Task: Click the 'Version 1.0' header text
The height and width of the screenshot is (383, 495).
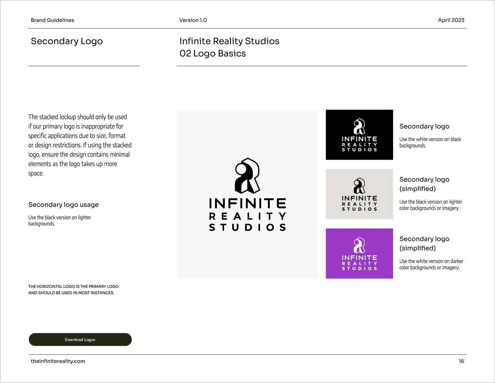Action: (x=193, y=20)
